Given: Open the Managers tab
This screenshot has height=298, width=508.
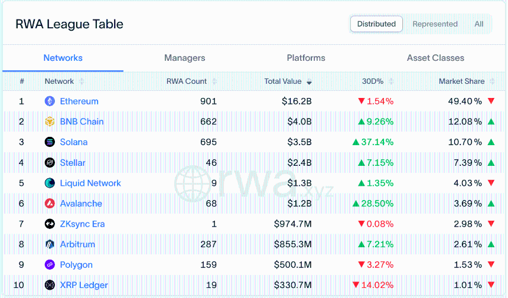Looking at the screenshot, I should coord(185,58).
